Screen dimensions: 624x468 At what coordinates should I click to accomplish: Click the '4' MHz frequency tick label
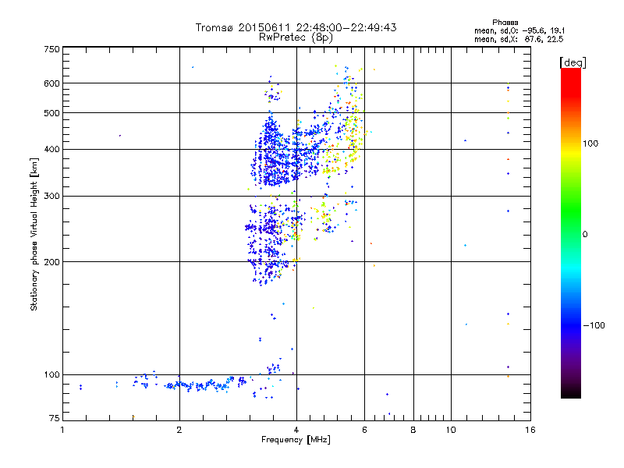point(296,430)
